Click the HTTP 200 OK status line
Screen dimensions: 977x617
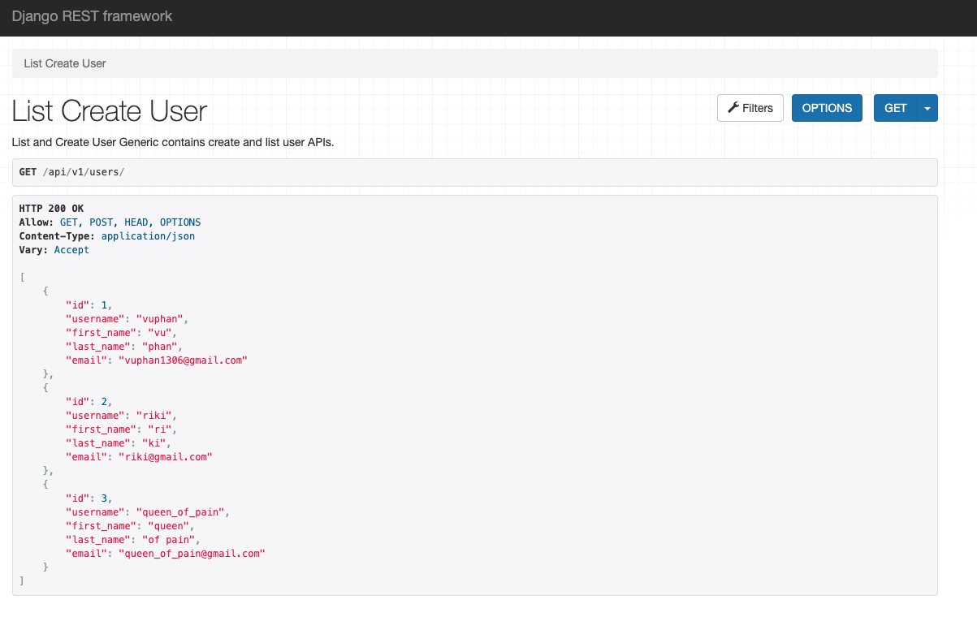[51, 209]
